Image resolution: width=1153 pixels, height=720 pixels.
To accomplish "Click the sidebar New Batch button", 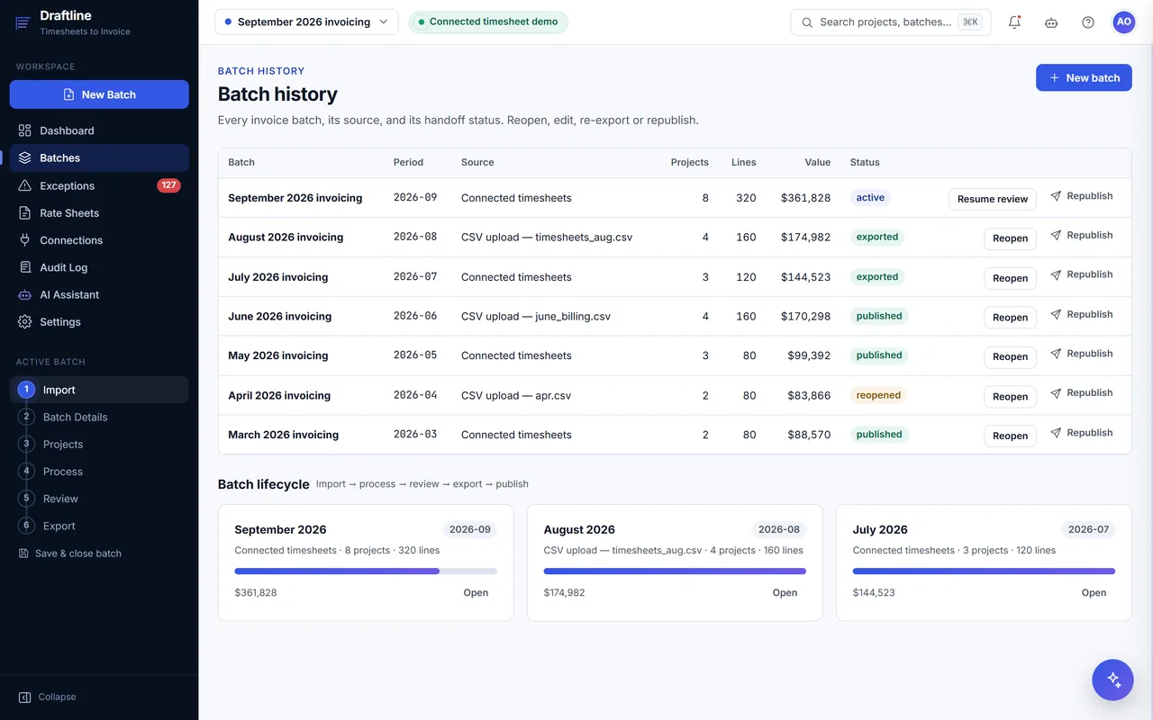I will (x=99, y=94).
